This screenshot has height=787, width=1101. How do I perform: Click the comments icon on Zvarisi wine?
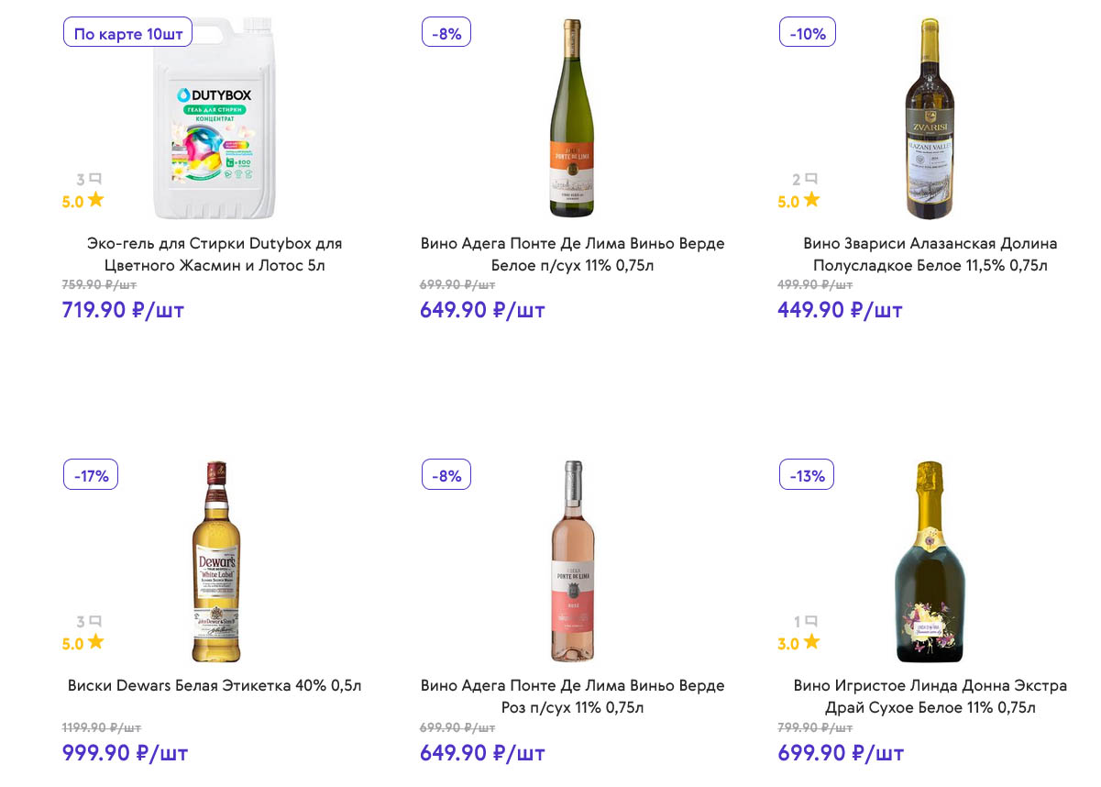pos(810,180)
